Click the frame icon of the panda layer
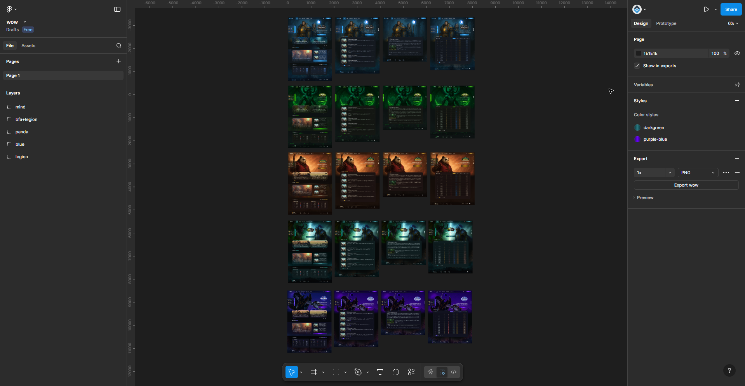The image size is (745, 386). pos(9,132)
